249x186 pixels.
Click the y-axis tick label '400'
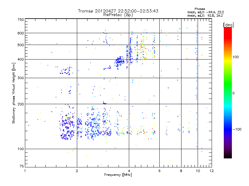[21, 60]
